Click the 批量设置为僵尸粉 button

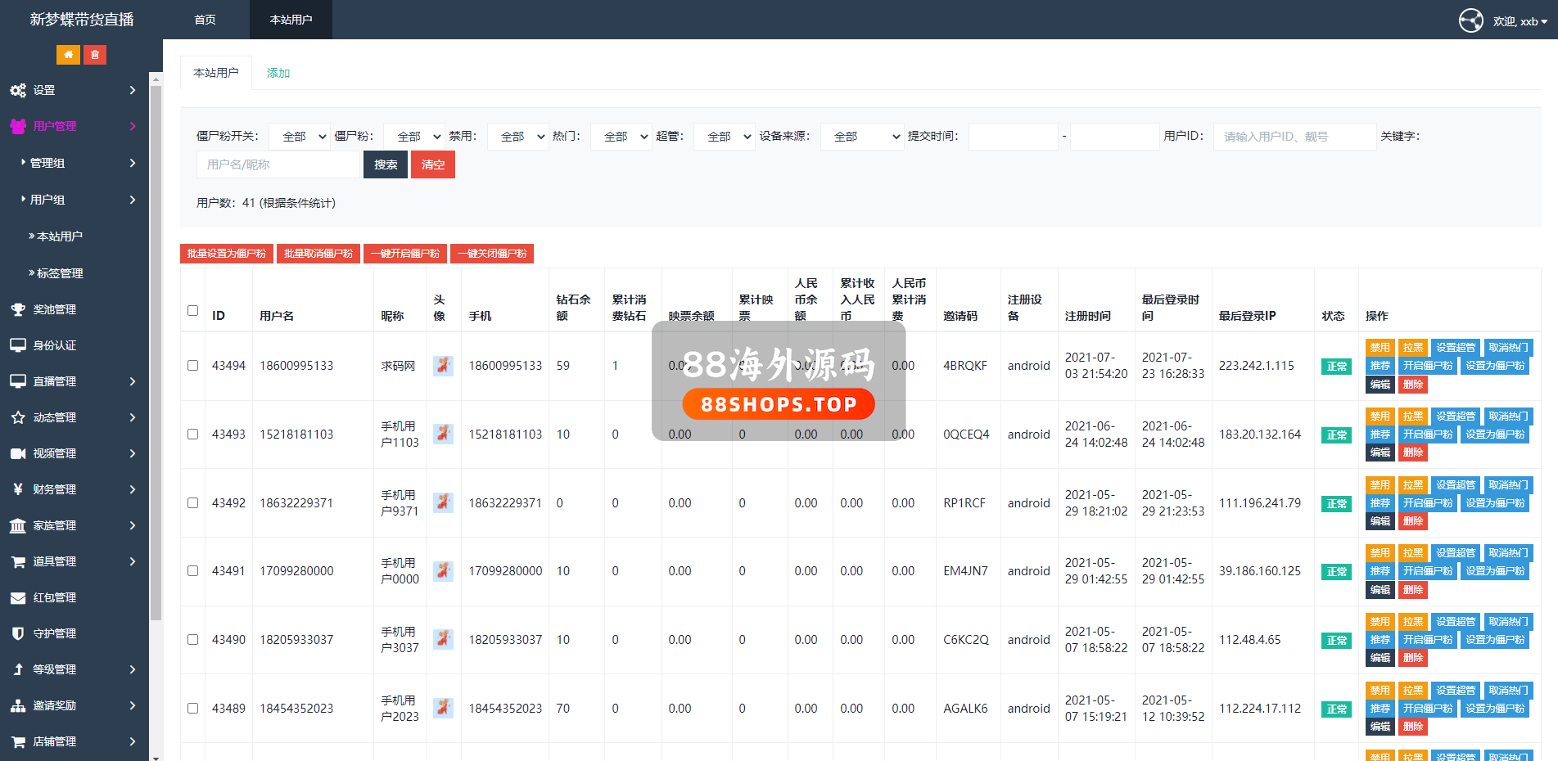[227, 254]
